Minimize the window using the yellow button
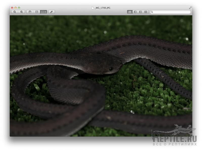The height and width of the screenshot is (150, 202). click(x=15, y=8)
